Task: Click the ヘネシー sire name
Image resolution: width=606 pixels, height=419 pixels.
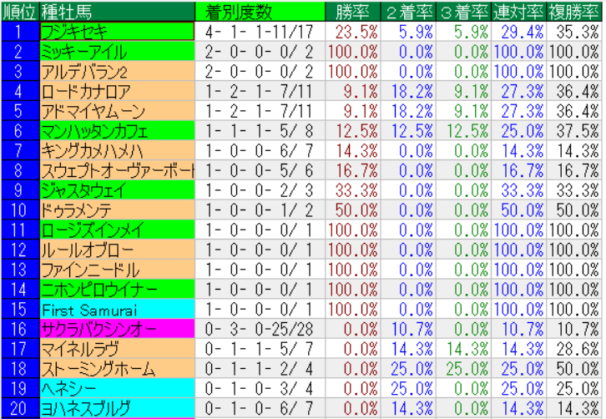Action: pyautogui.click(x=116, y=388)
